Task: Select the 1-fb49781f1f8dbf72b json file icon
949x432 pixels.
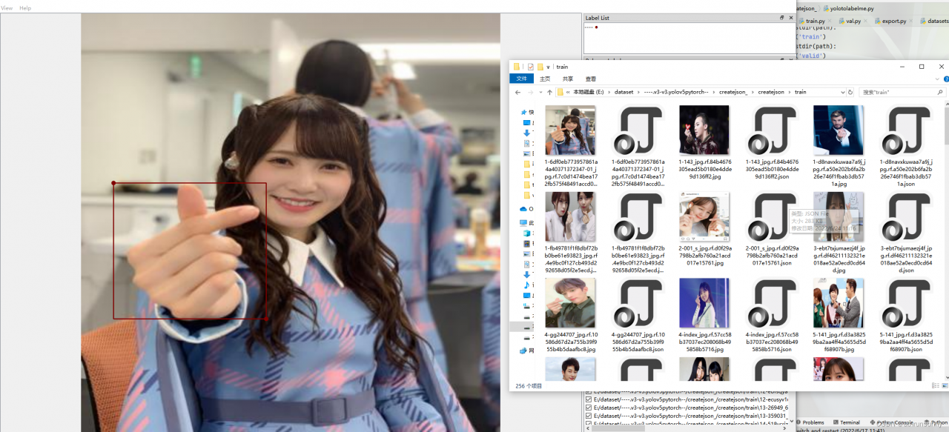Action: pyautogui.click(x=637, y=217)
